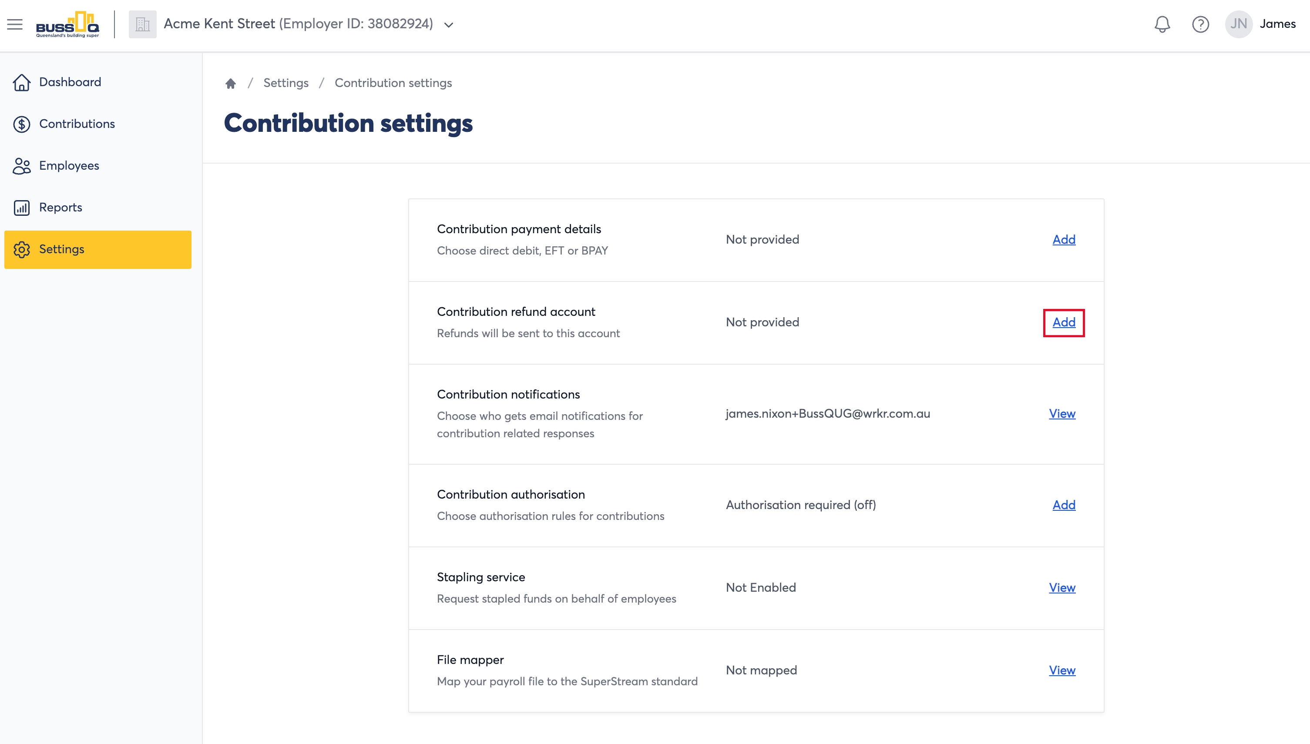
Task: Click the Contribution settings heading
Action: (x=348, y=124)
